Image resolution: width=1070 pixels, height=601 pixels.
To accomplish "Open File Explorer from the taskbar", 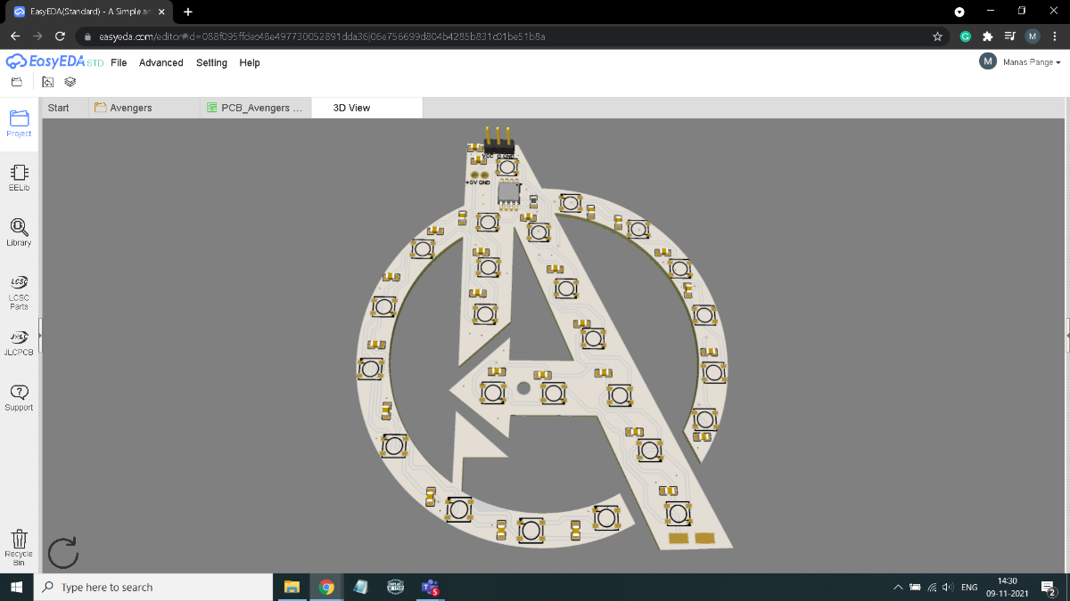I will (292, 587).
